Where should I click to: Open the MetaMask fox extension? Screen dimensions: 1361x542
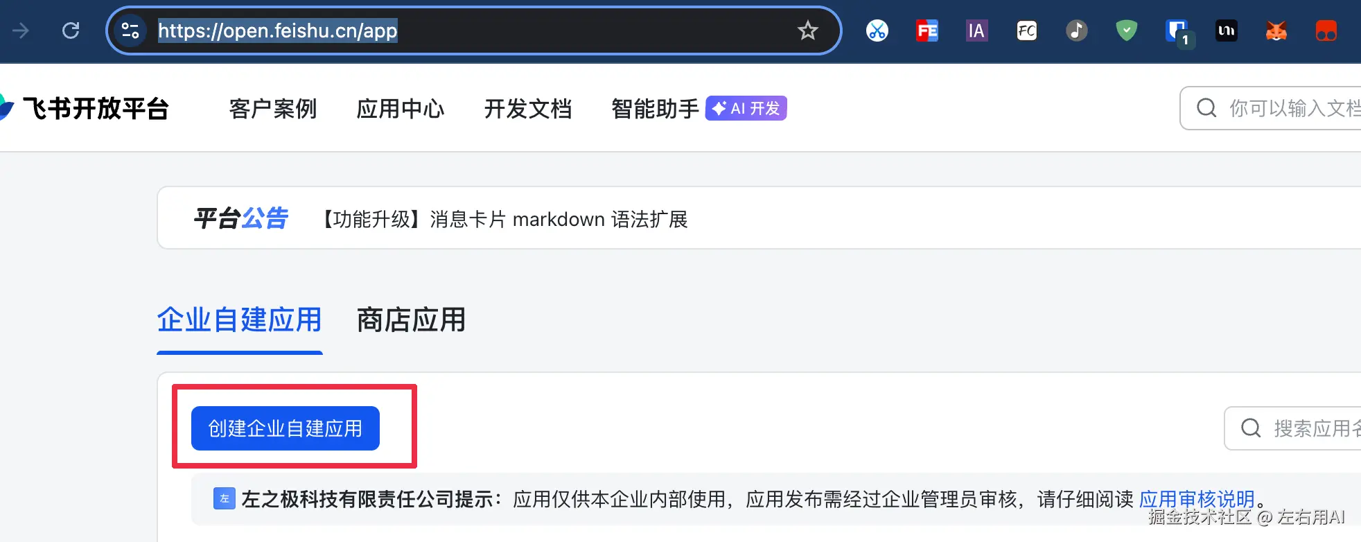(1276, 30)
